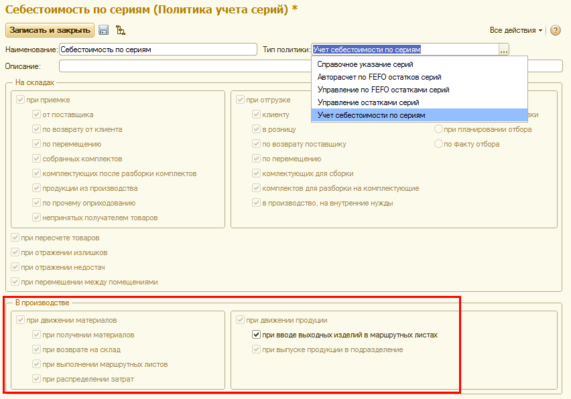Toggle 'при выпуске продукции в подразделение' checkbox
The image size is (571, 399).
click(257, 349)
